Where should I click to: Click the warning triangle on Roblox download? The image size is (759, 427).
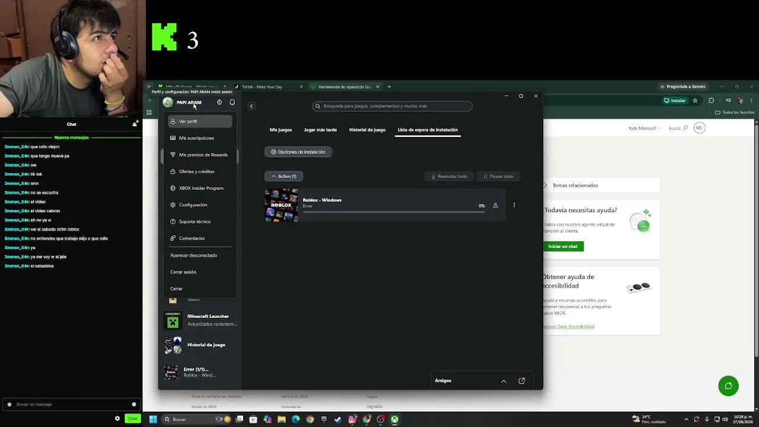tap(495, 206)
